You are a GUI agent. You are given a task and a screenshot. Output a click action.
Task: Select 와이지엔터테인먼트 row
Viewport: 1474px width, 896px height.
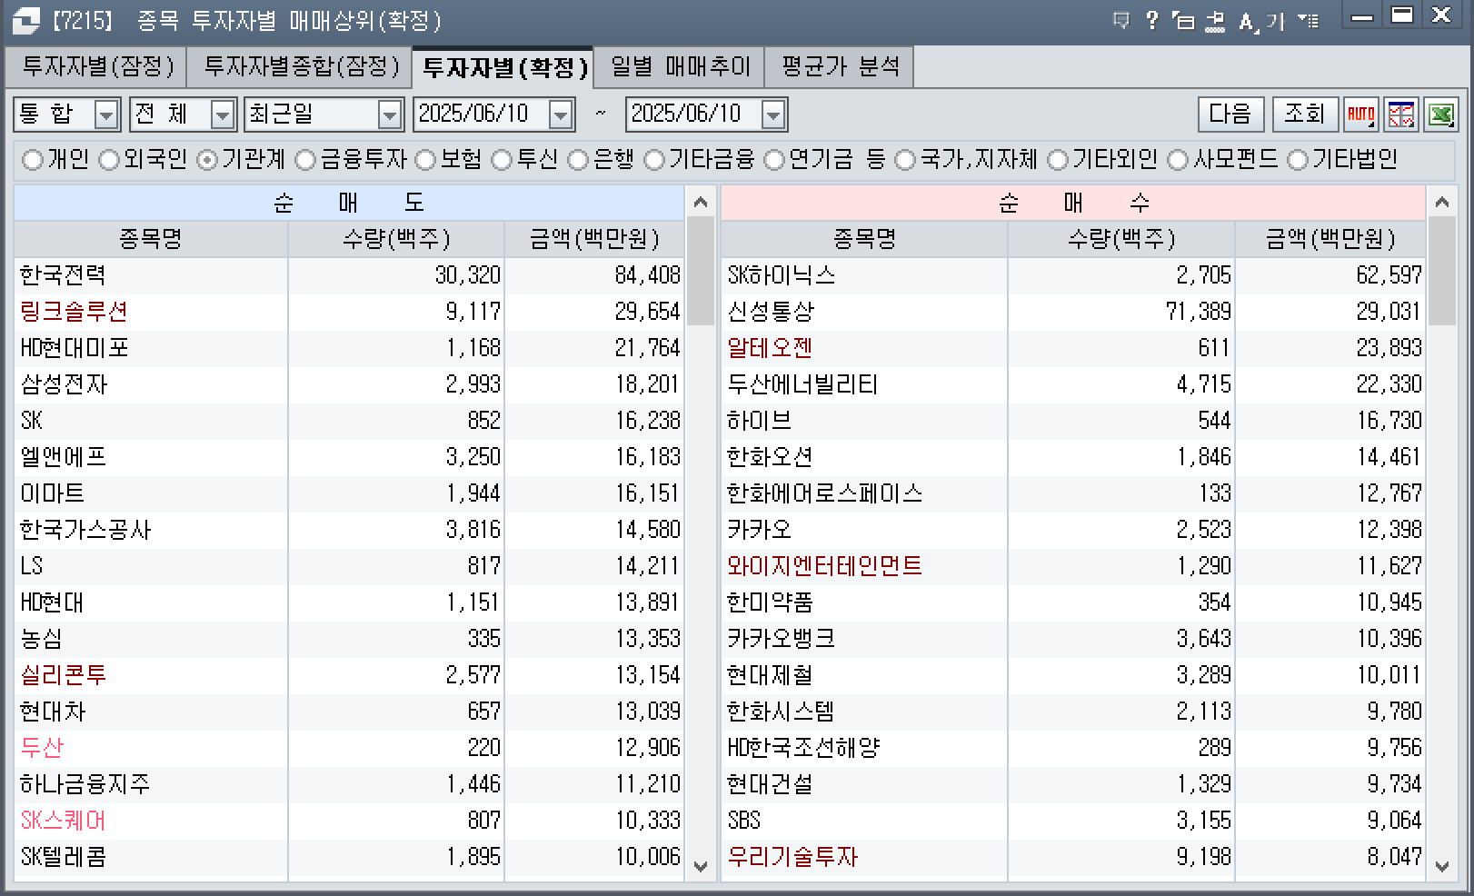pyautogui.click(x=1073, y=566)
